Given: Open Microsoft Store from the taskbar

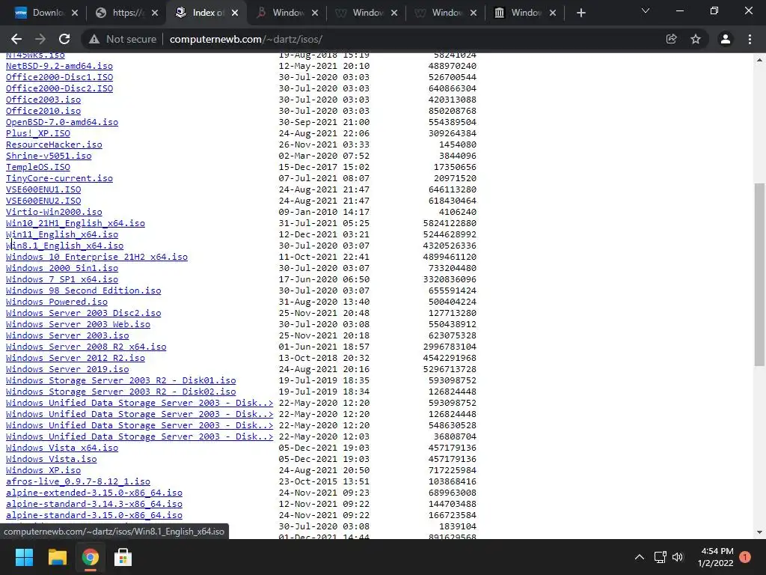Looking at the screenshot, I should click(x=123, y=557).
